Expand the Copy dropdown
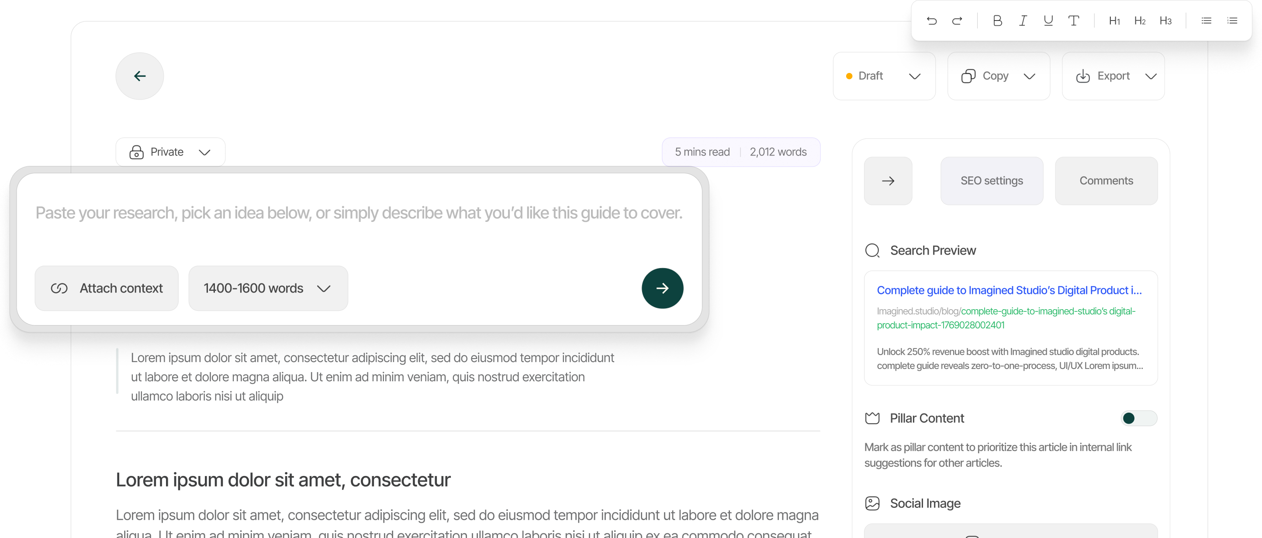 coord(999,76)
